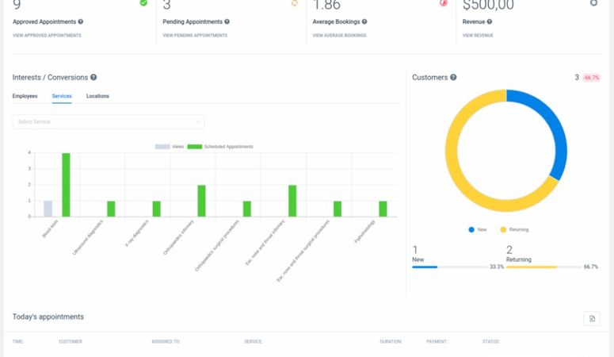Toggle Returning customers in donut legend
This screenshot has height=357, width=614.
click(x=514, y=229)
